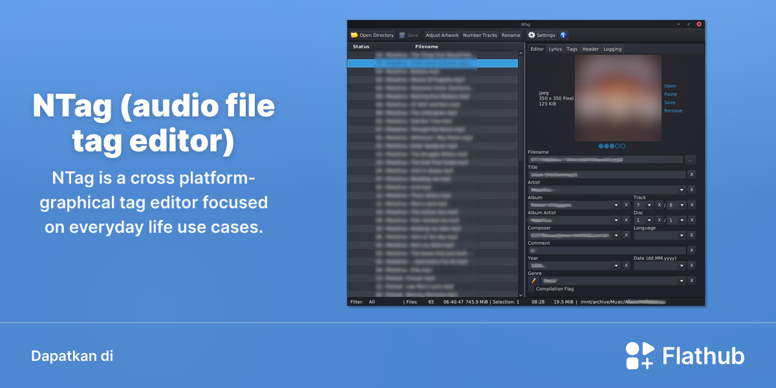Open Settings via the gear icon
776x388 pixels.
[532, 35]
